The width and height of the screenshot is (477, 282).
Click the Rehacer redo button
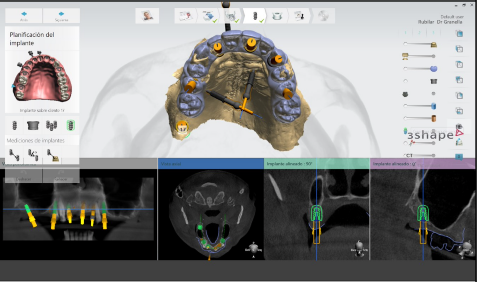[x=61, y=176]
